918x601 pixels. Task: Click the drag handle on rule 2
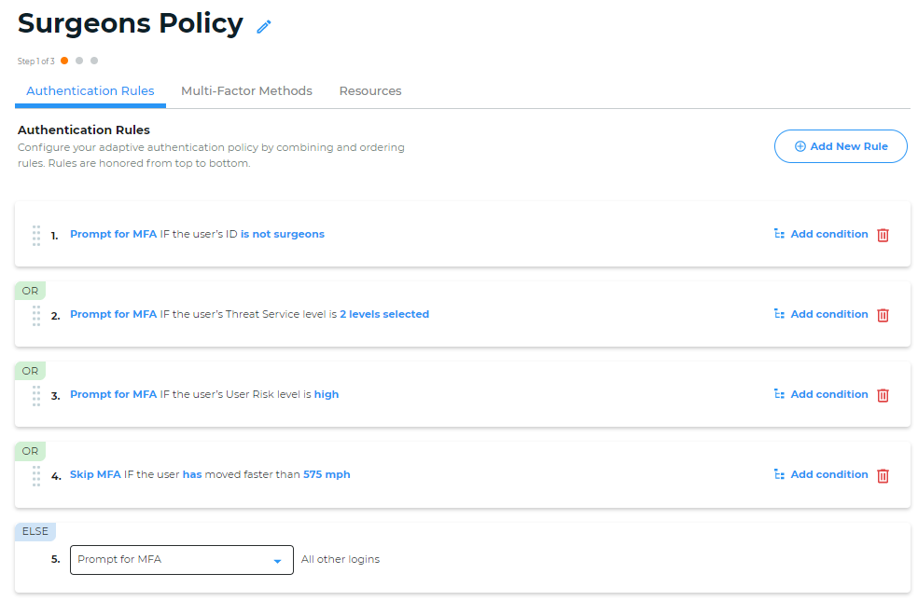click(36, 315)
